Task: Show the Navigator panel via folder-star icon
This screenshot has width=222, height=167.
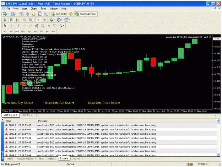Action: coord(33,14)
